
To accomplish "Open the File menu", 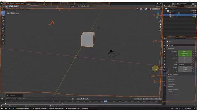I will click(5, 4).
